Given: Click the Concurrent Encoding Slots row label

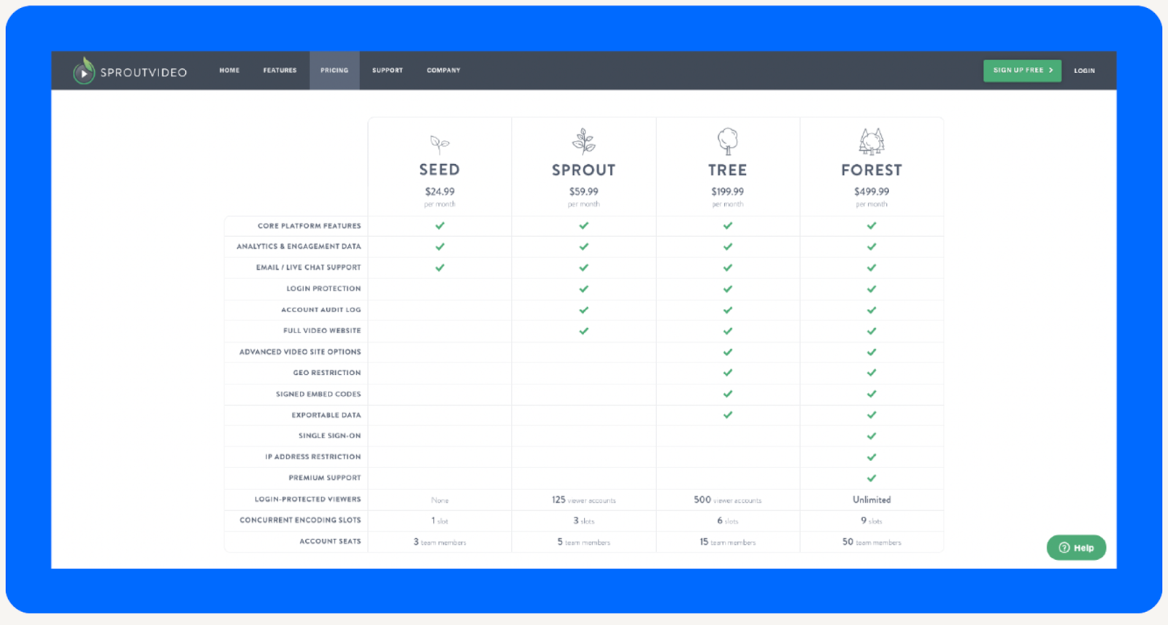Looking at the screenshot, I should point(300,520).
